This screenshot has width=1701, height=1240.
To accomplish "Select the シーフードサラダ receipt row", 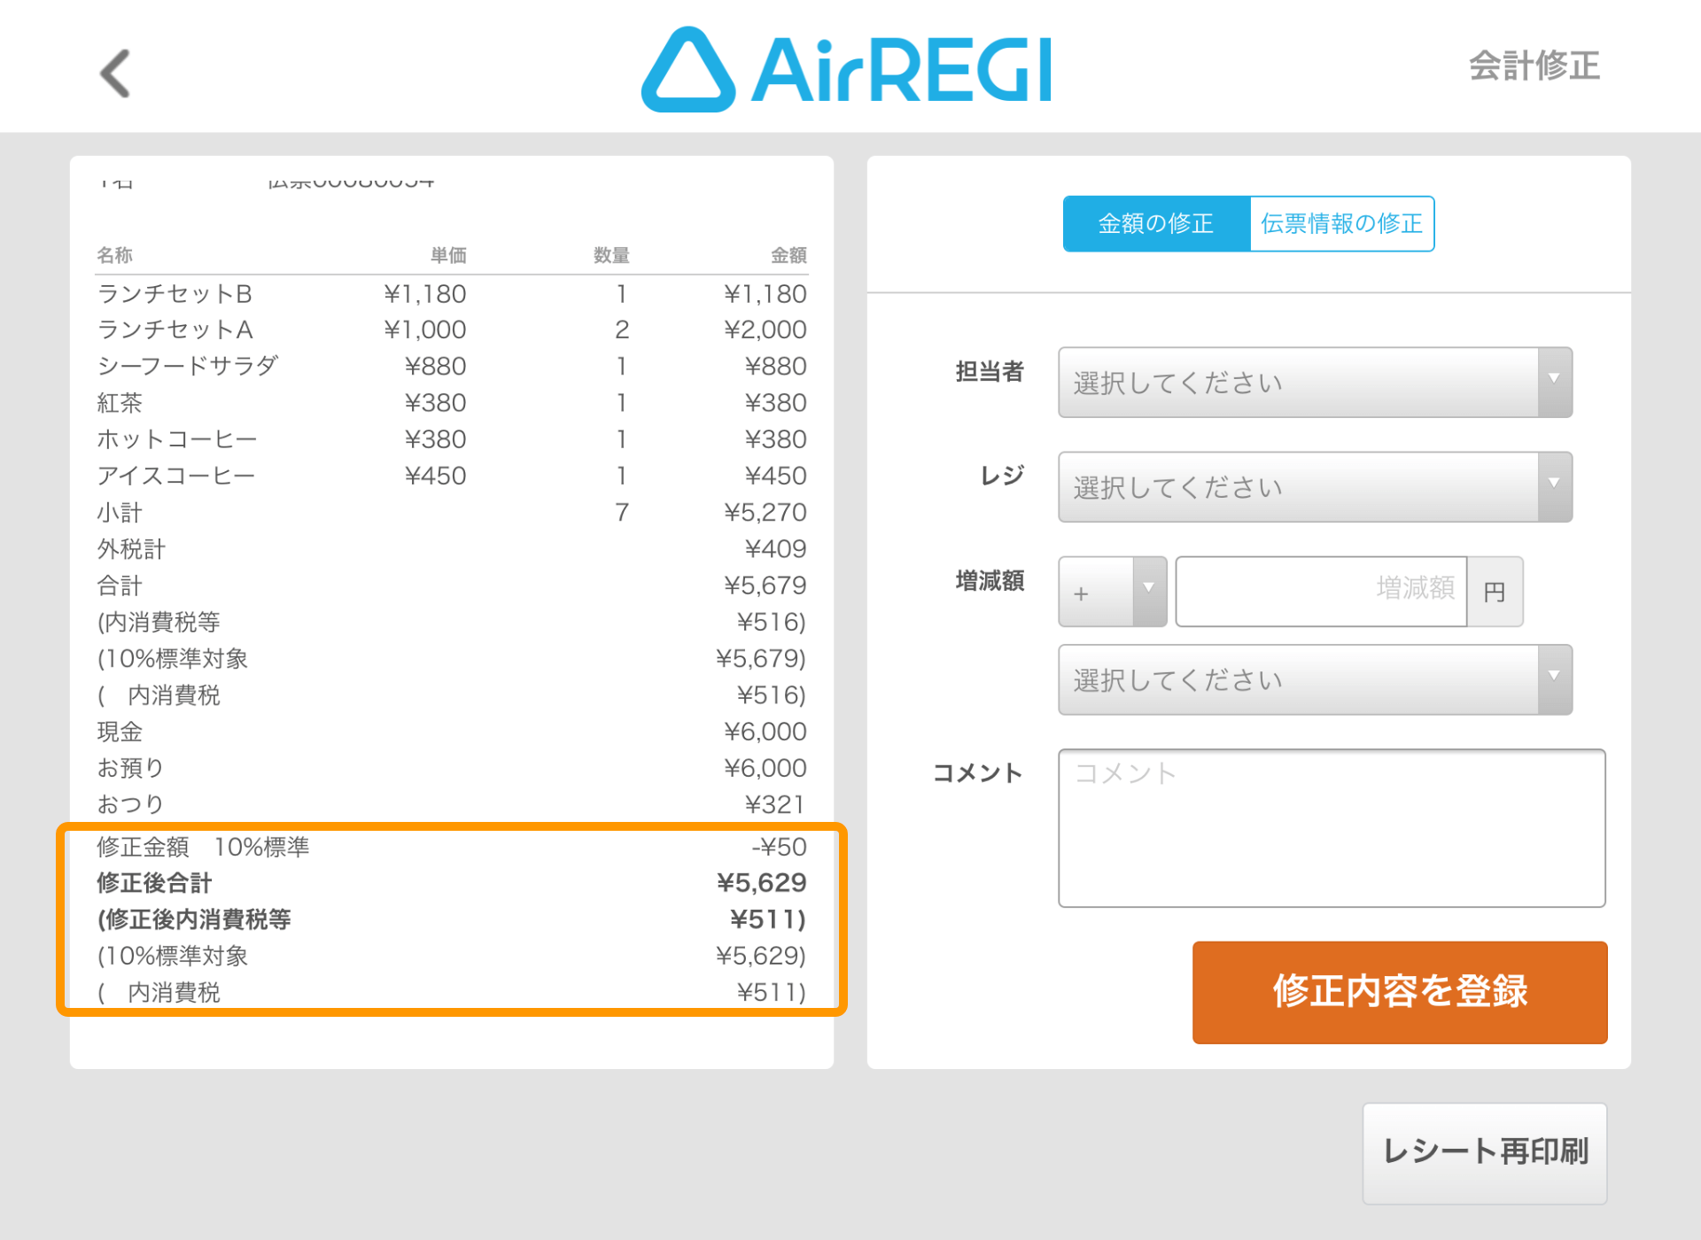I will coord(450,367).
